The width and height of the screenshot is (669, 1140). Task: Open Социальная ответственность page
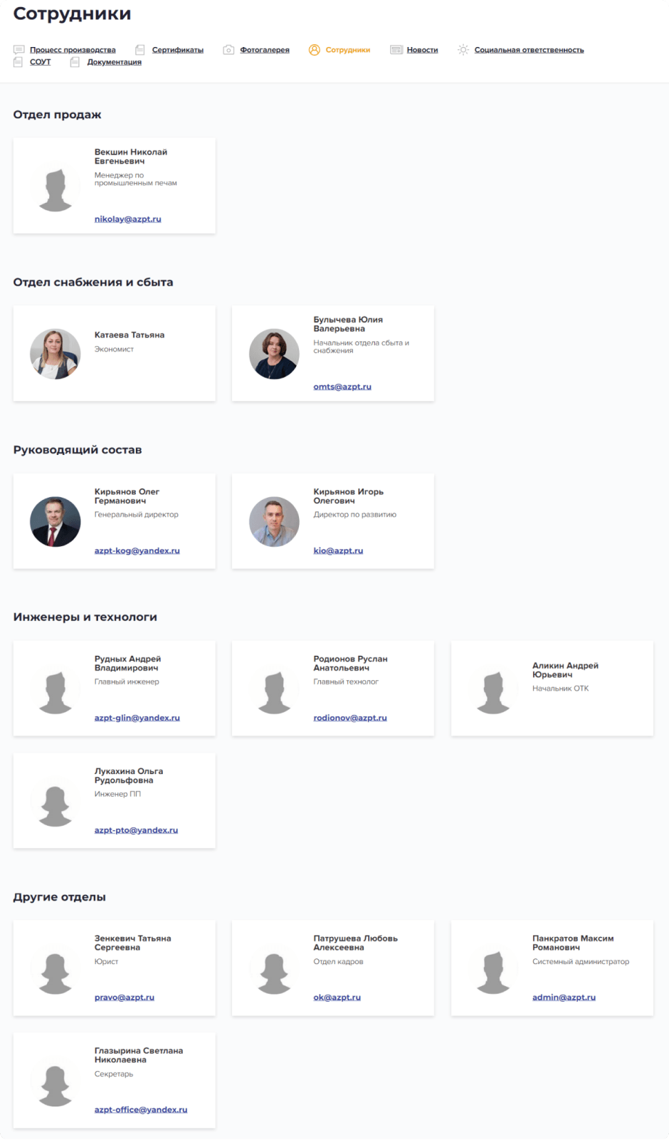[x=529, y=50]
